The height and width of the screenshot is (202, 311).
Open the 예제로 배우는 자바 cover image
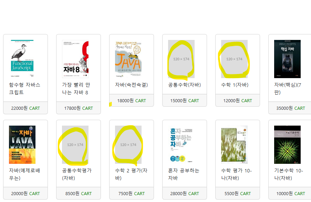coord(22,145)
